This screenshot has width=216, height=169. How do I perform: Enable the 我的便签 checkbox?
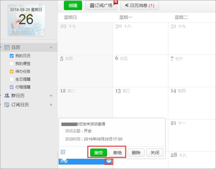pyautogui.click(x=12, y=63)
